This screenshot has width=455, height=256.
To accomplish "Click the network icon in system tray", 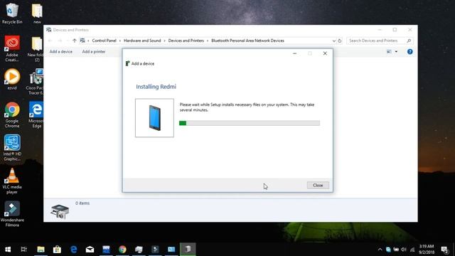I will click(x=412, y=250).
